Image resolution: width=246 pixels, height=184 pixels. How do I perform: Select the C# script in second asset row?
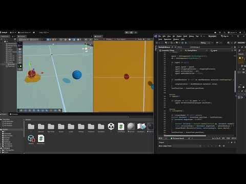coord(41,139)
